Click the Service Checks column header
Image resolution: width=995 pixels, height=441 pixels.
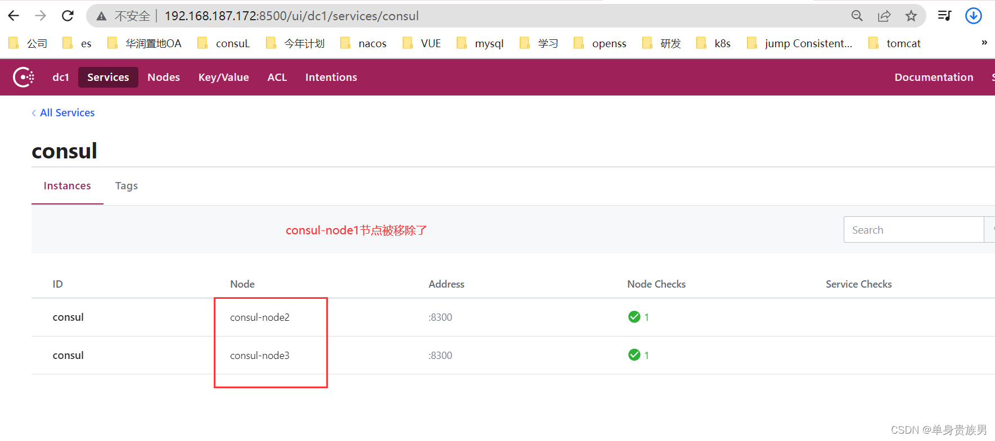coord(859,284)
